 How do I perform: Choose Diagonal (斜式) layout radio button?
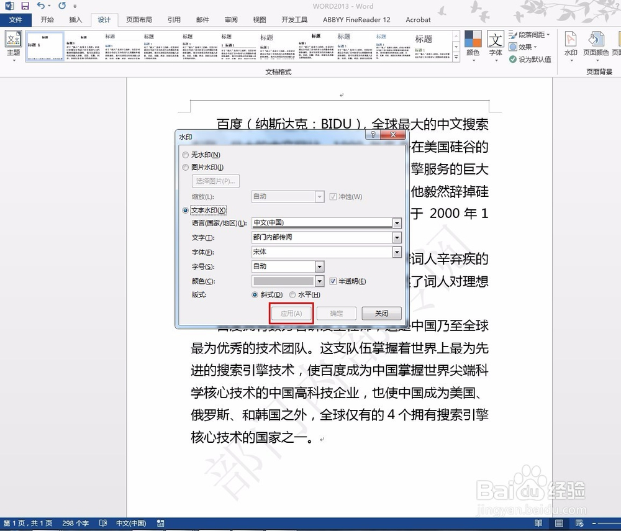click(255, 294)
